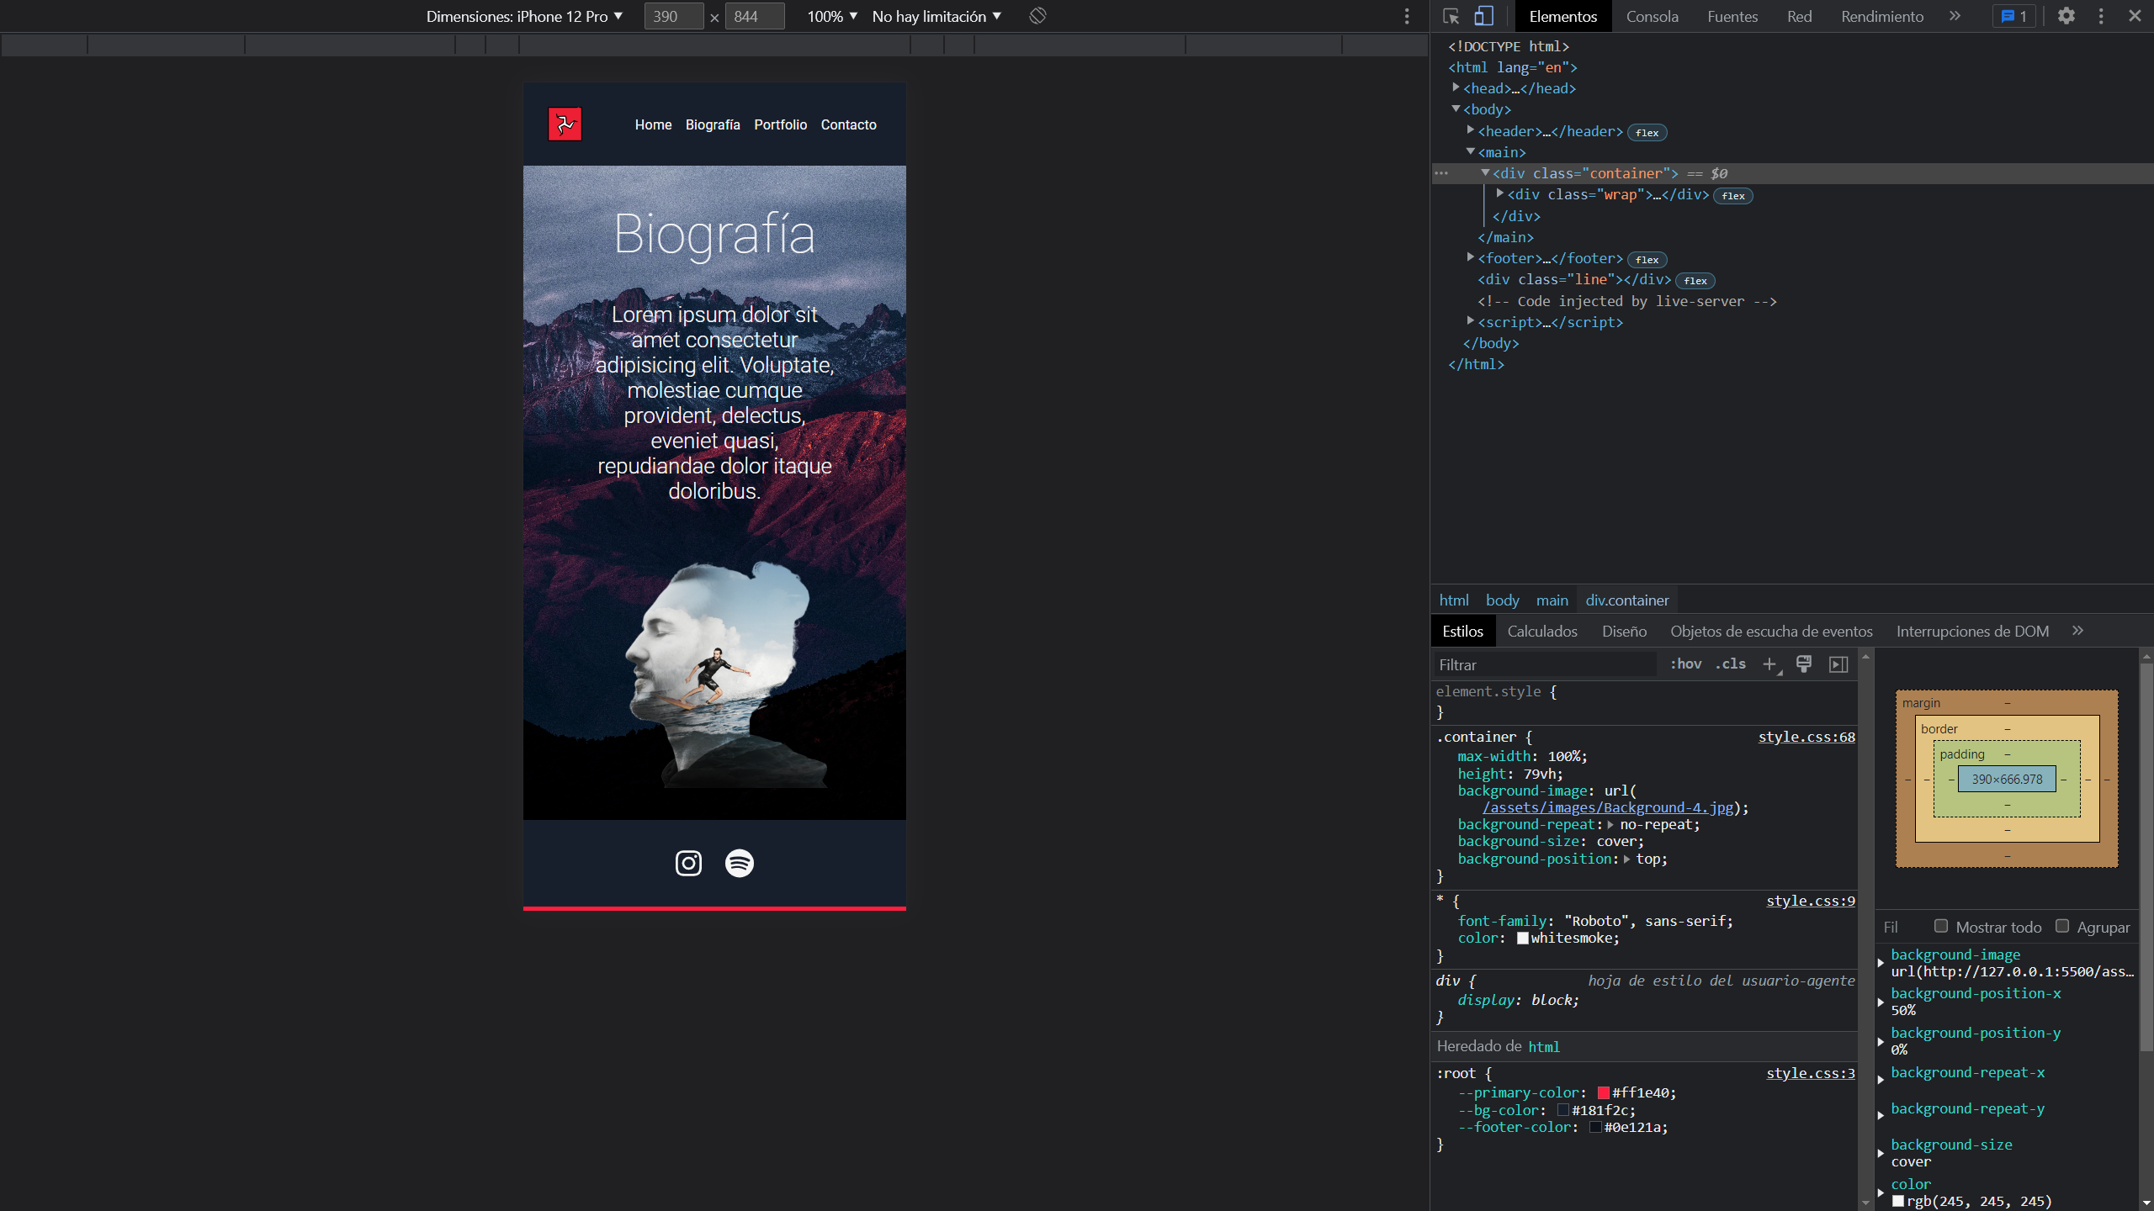Viewport: 2154px width, 1211px height.
Task: Expand computed background-image property
Action: click(1881, 963)
